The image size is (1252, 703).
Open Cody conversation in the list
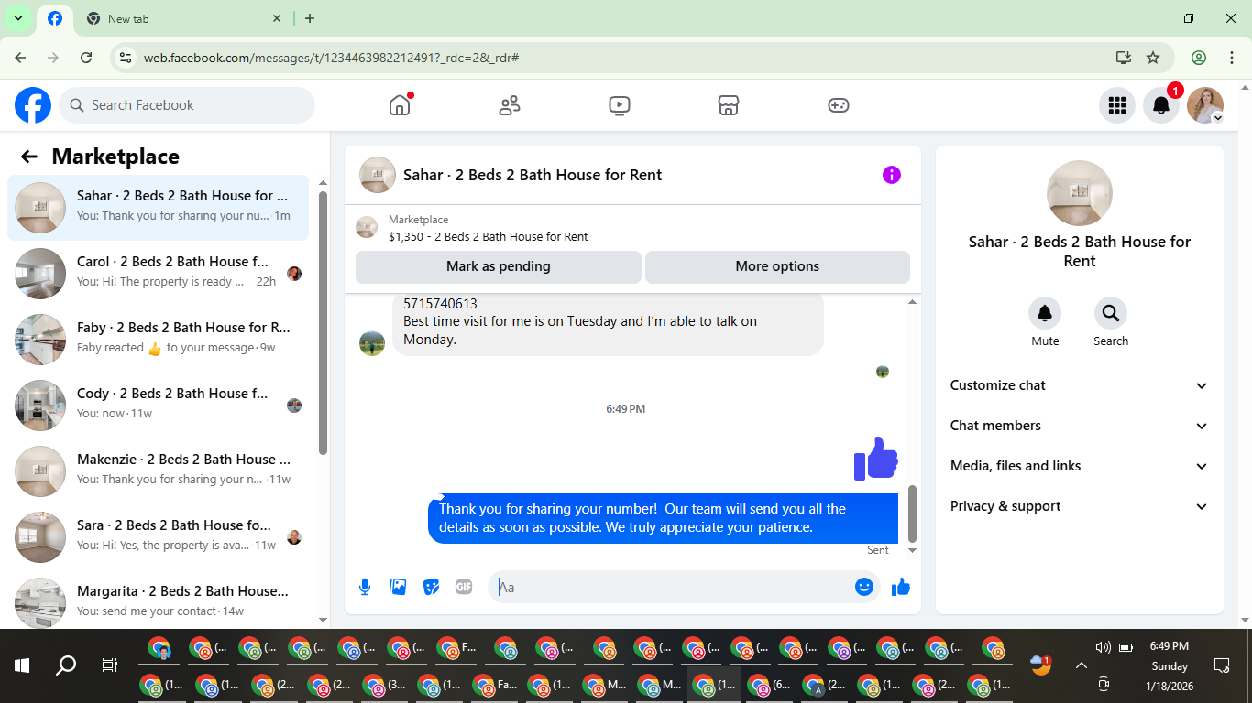159,406
